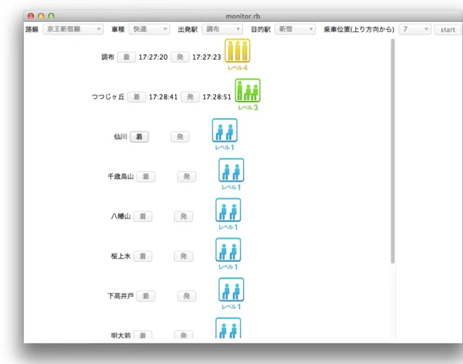Image resolution: width=463 pixels, height=364 pixels.
Task: Click the 仙川 station name label
Action: tap(120, 136)
